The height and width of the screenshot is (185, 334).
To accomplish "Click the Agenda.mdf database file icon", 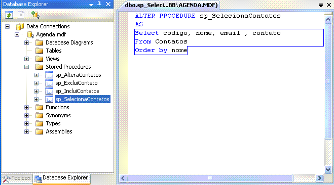I will pyautogui.click(x=30, y=34).
